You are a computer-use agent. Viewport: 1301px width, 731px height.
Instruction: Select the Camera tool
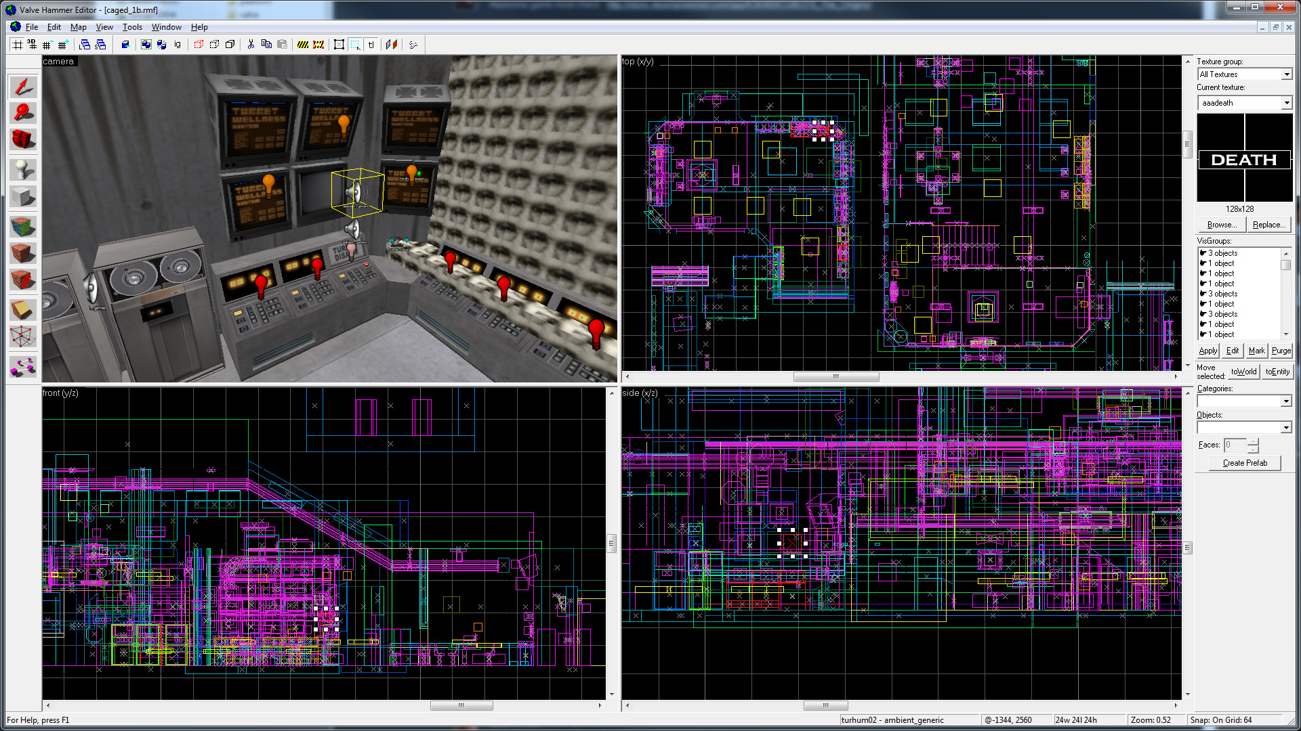(x=22, y=139)
